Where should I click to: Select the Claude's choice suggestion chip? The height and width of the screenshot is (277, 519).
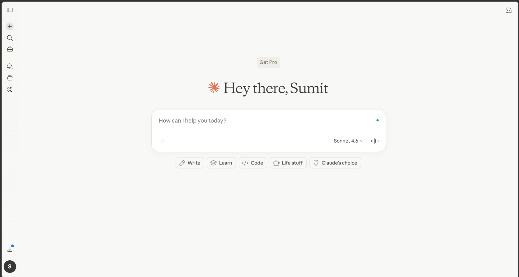335,163
